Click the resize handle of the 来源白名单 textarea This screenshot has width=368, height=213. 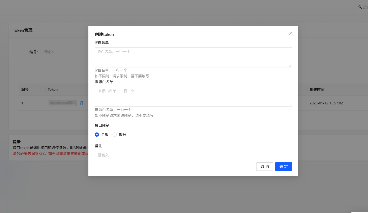[x=290, y=105]
